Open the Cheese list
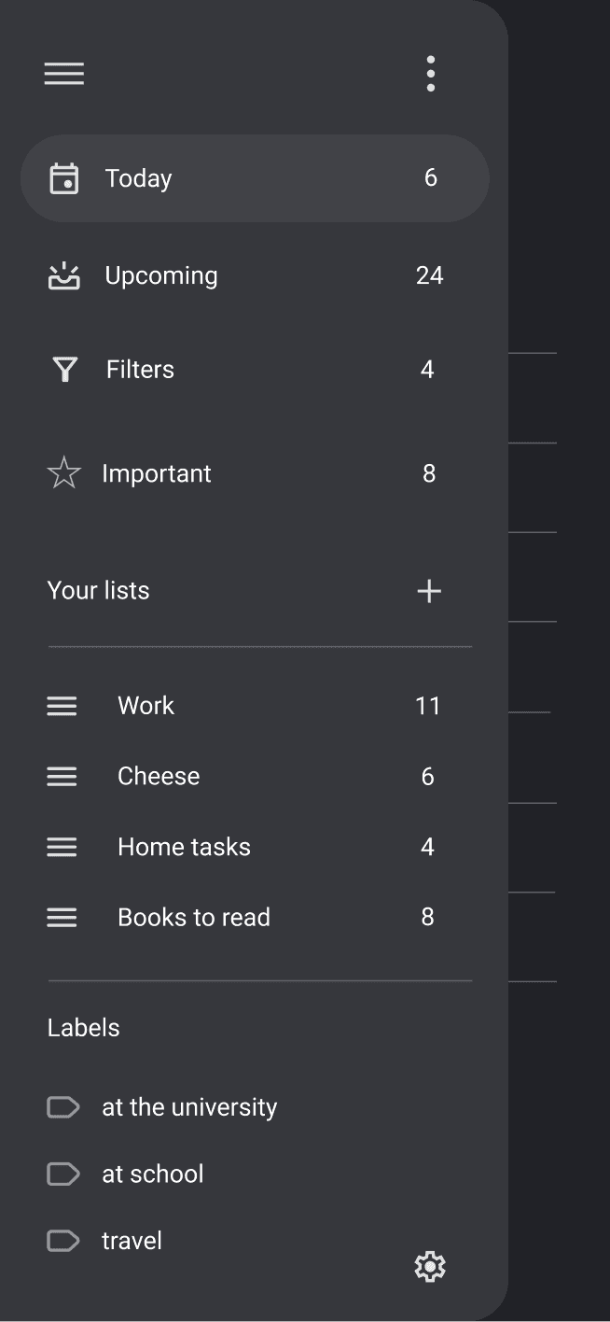This screenshot has width=610, height=1322. pos(159,776)
